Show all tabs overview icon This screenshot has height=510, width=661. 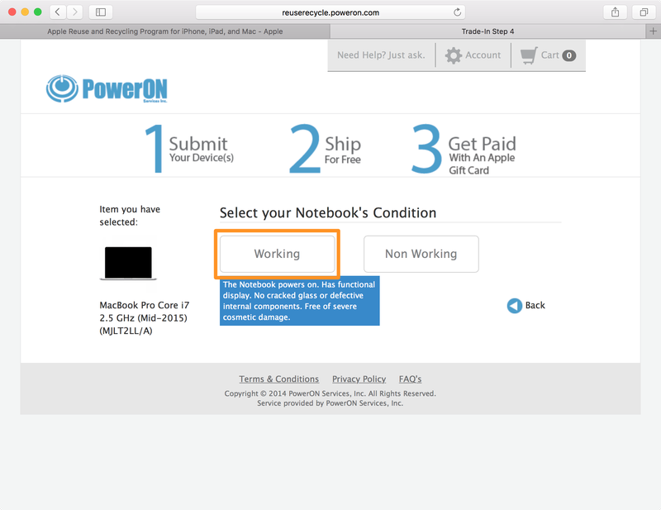[x=644, y=12]
